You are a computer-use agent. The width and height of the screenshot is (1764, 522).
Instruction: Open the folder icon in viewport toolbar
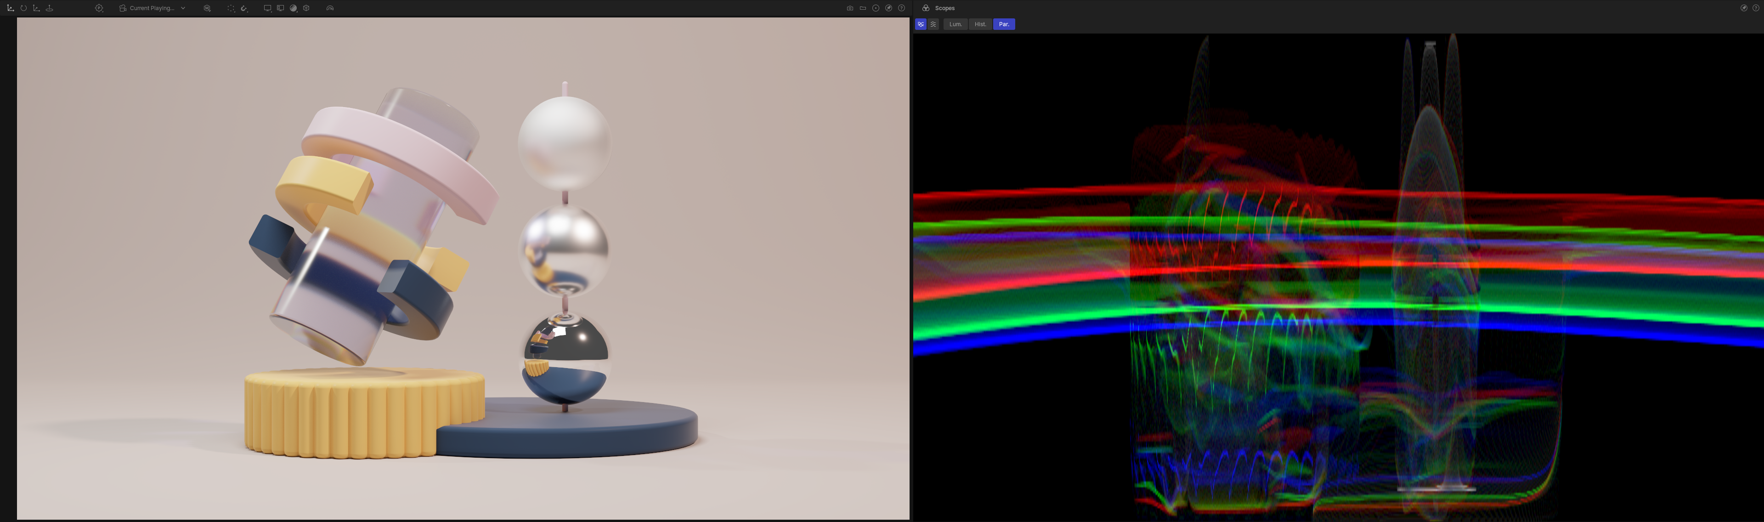(x=863, y=8)
